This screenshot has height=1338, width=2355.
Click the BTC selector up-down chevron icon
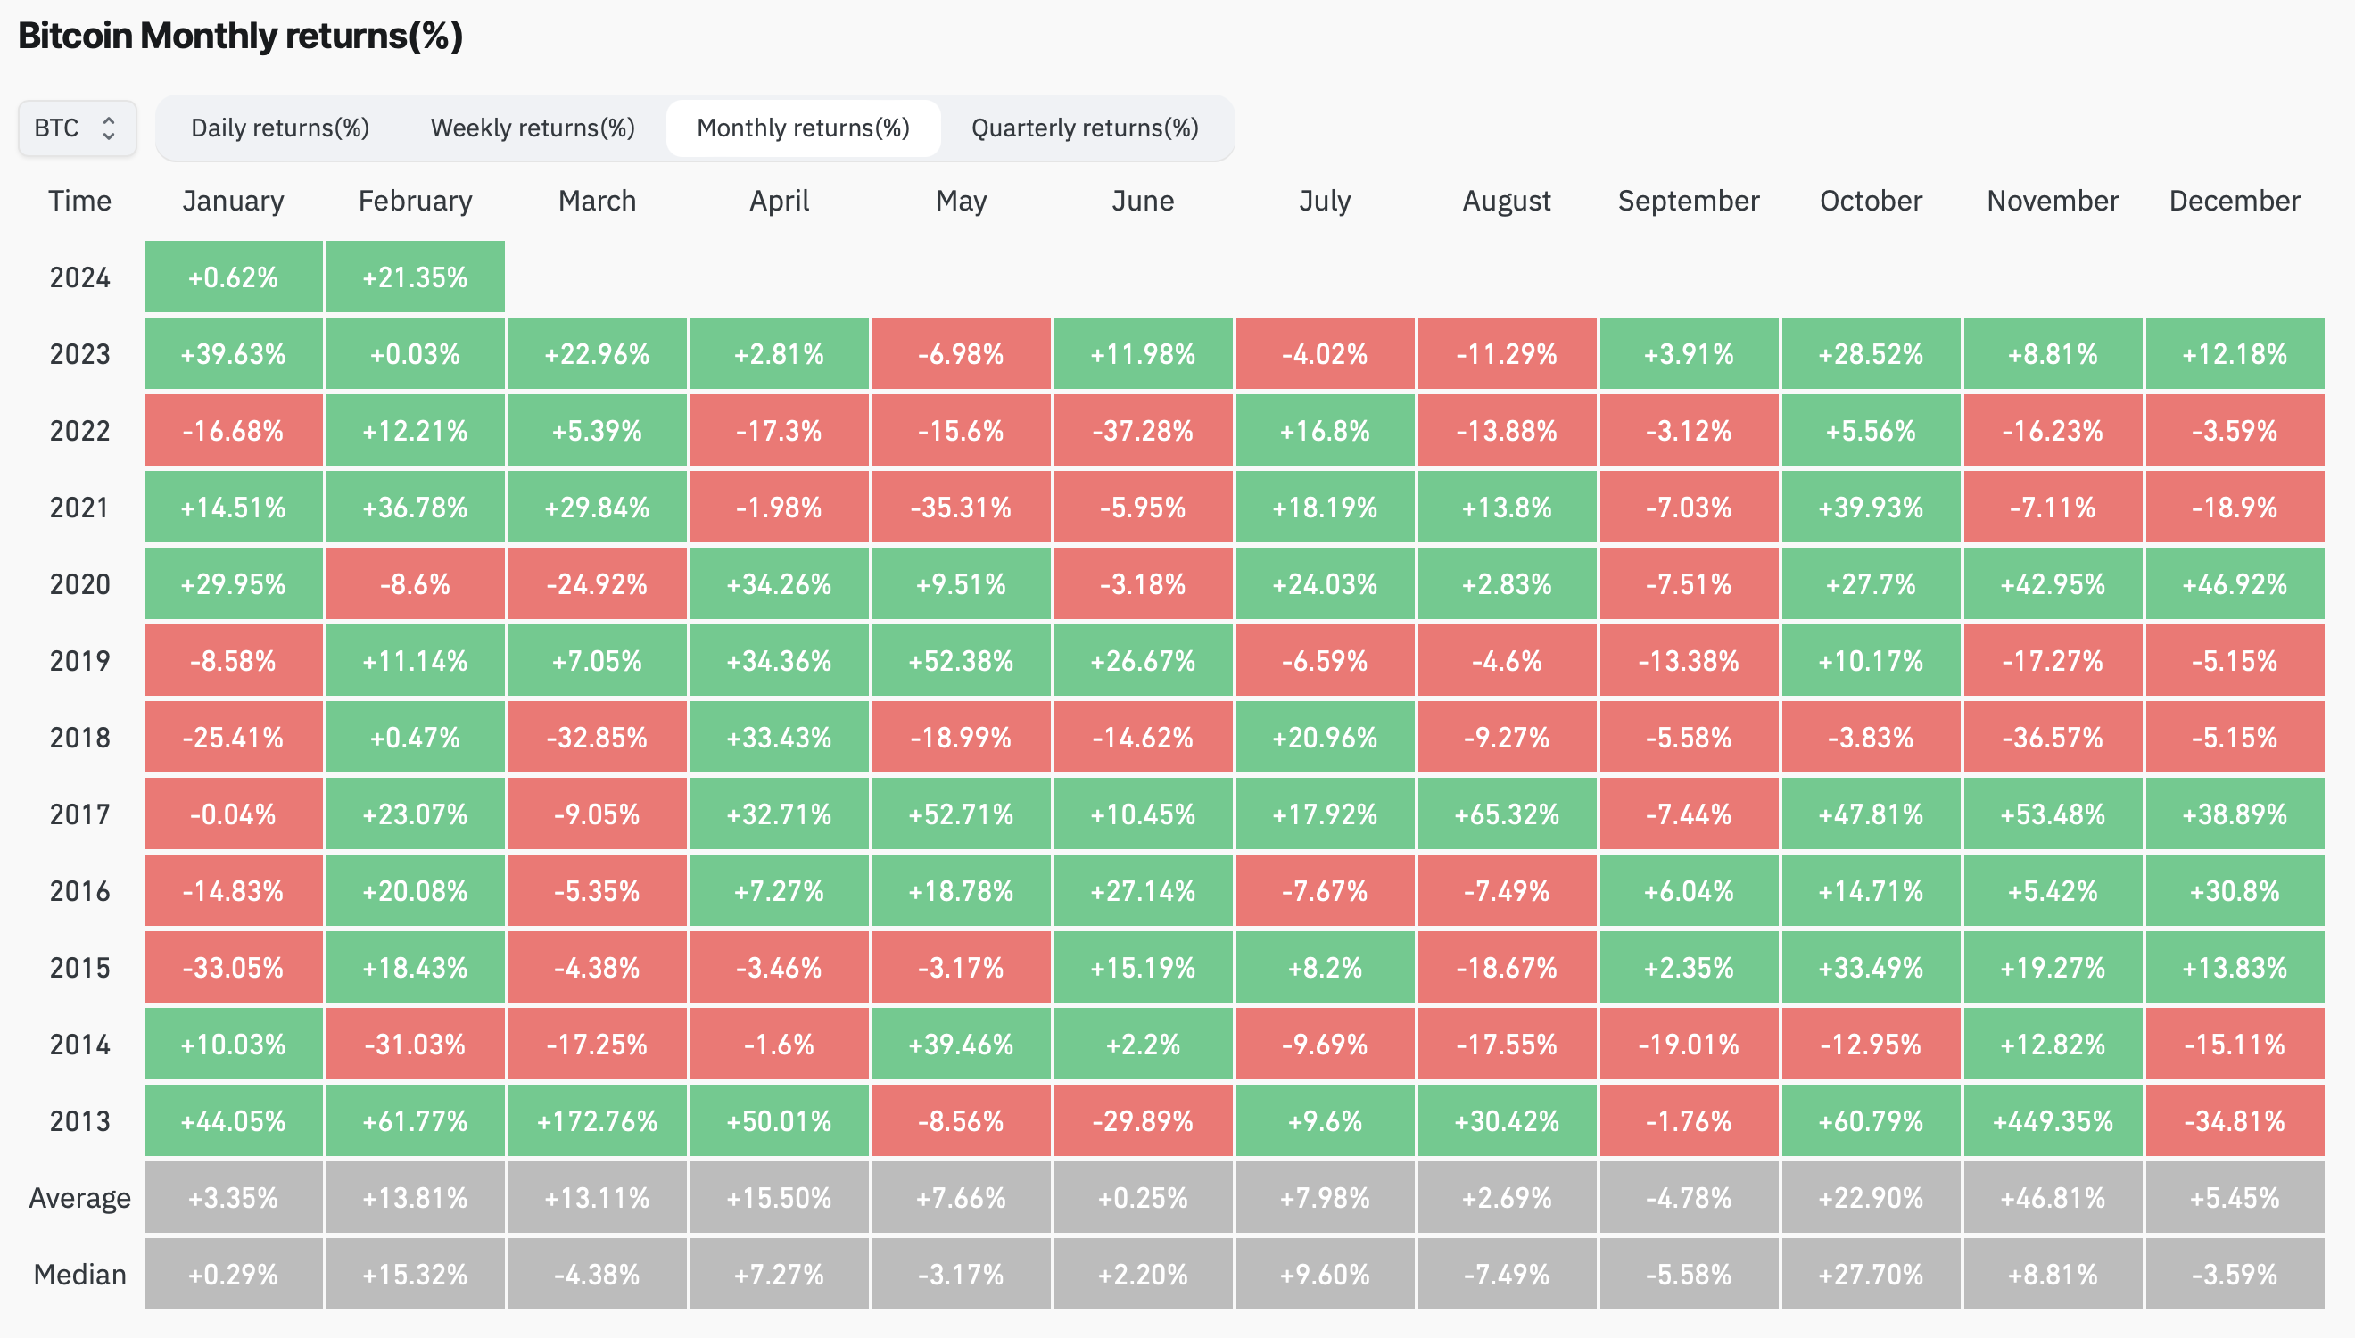pyautogui.click(x=109, y=128)
